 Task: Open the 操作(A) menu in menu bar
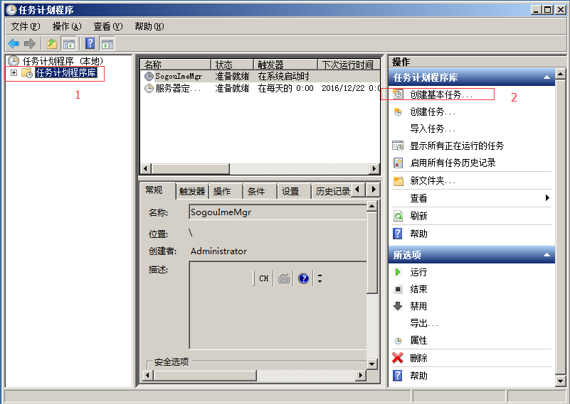66,26
